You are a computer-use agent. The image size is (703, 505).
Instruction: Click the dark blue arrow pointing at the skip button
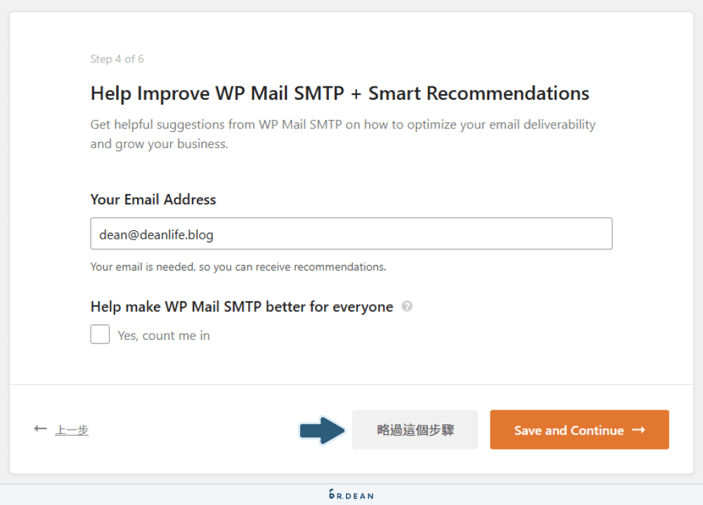322,429
